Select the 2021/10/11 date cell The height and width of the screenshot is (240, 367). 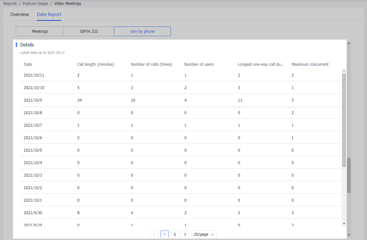pos(34,75)
